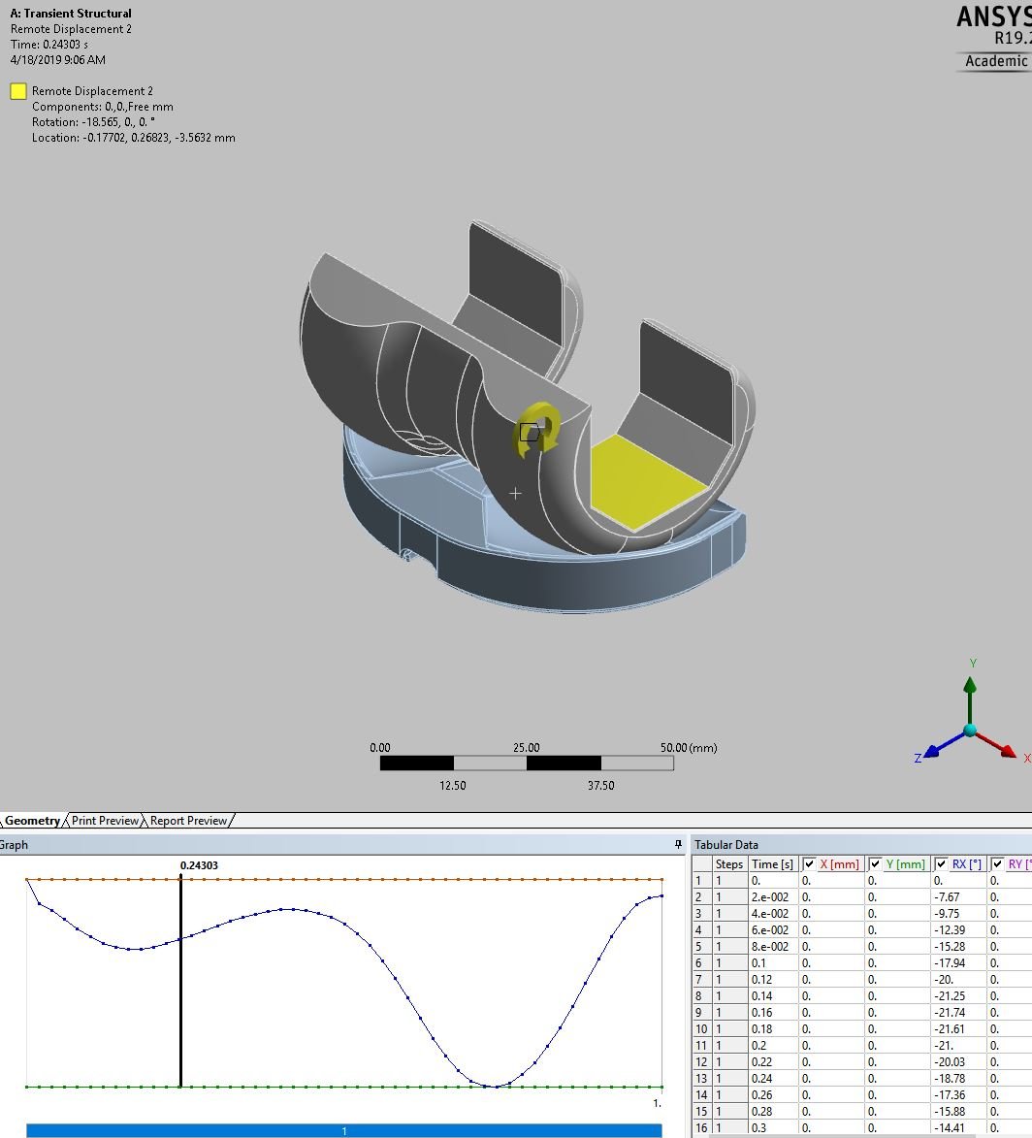The image size is (1032, 1138).
Task: Click time cell 0.16 in tabular data
Action: click(x=773, y=1013)
